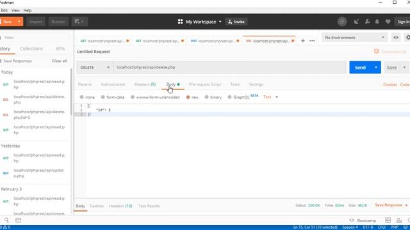
Task: Click the history sidebar scrollbar
Action: [x=71, y=92]
